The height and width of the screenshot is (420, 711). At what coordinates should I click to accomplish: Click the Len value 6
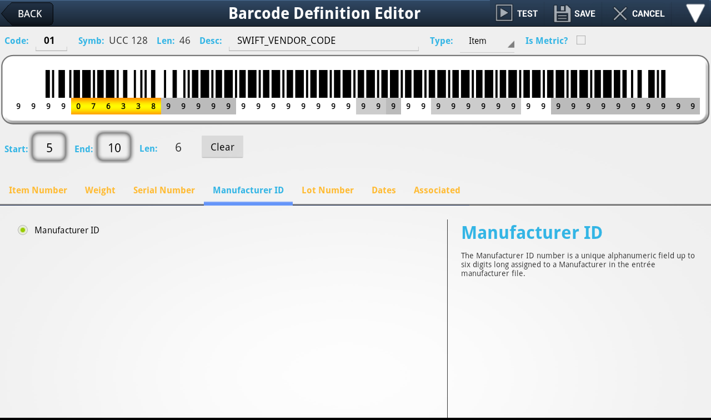point(178,147)
